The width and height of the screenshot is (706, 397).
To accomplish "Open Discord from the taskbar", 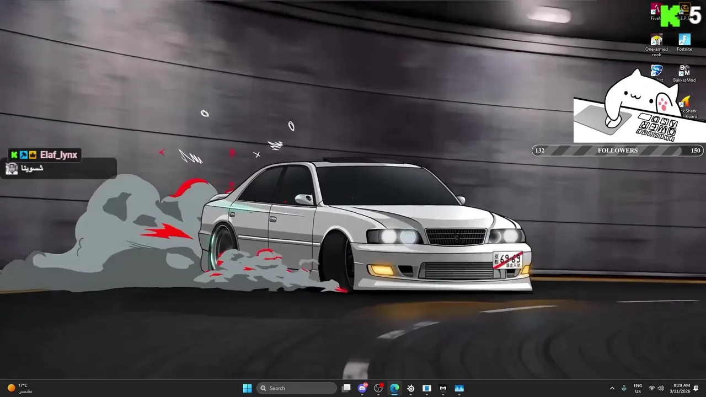I will click(362, 388).
